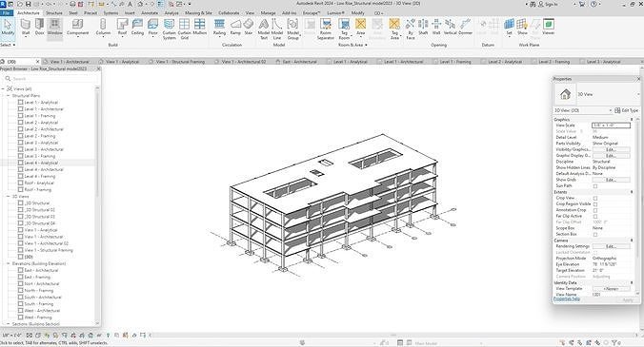This screenshot has height=347, width=644.
Task: Select the Dormer opening tool
Action: click(465, 27)
